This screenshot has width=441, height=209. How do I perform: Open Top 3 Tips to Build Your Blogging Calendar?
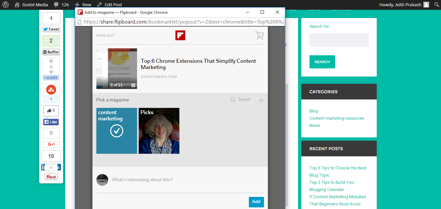click(x=332, y=186)
